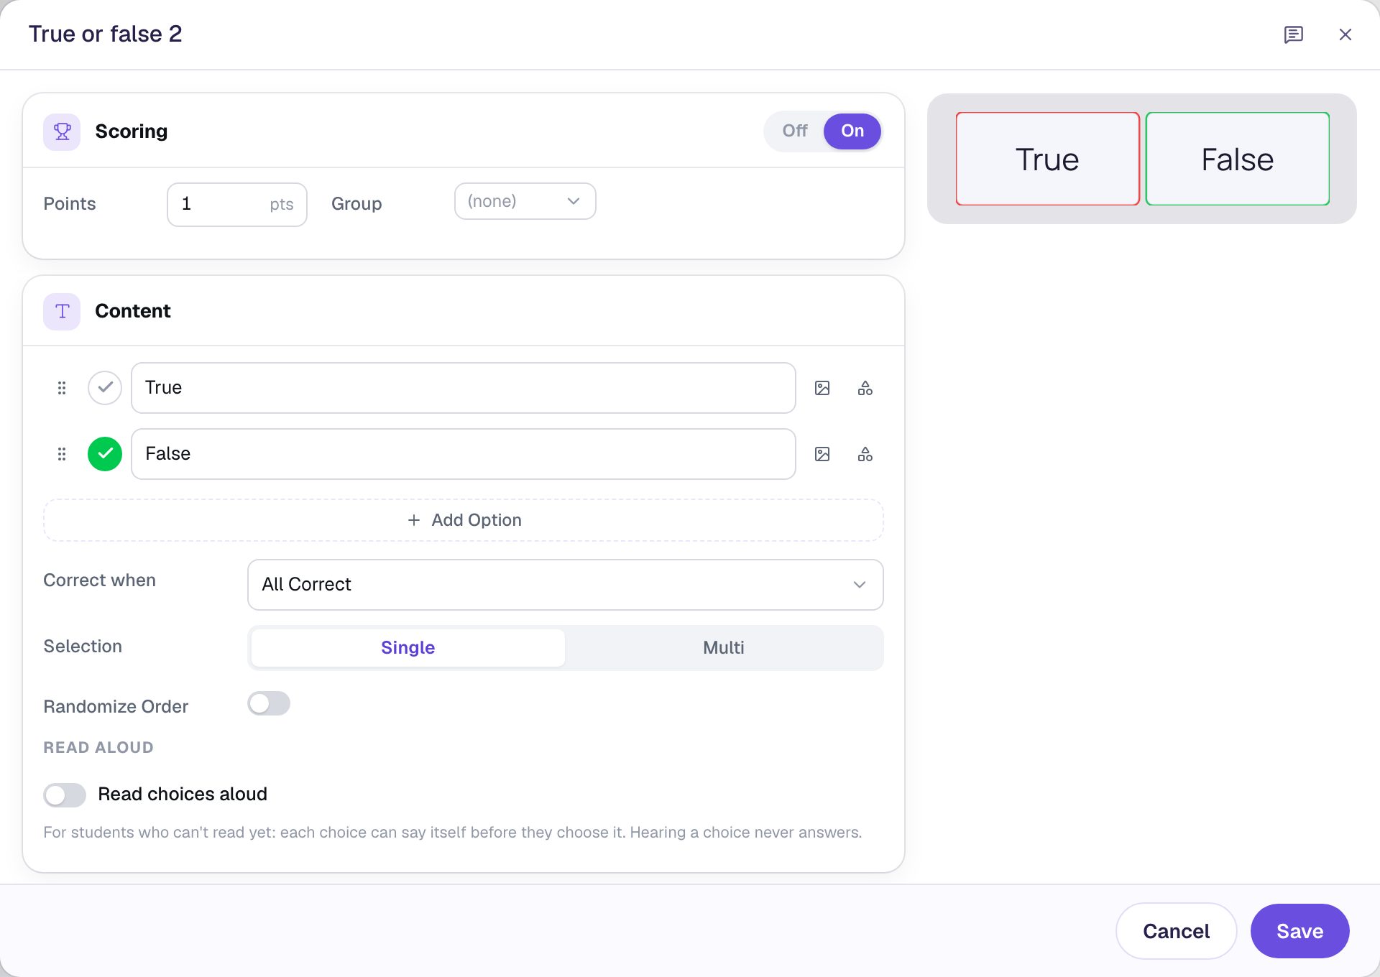Add an image to the True option
Viewport: 1380px width, 977px height.
point(822,388)
